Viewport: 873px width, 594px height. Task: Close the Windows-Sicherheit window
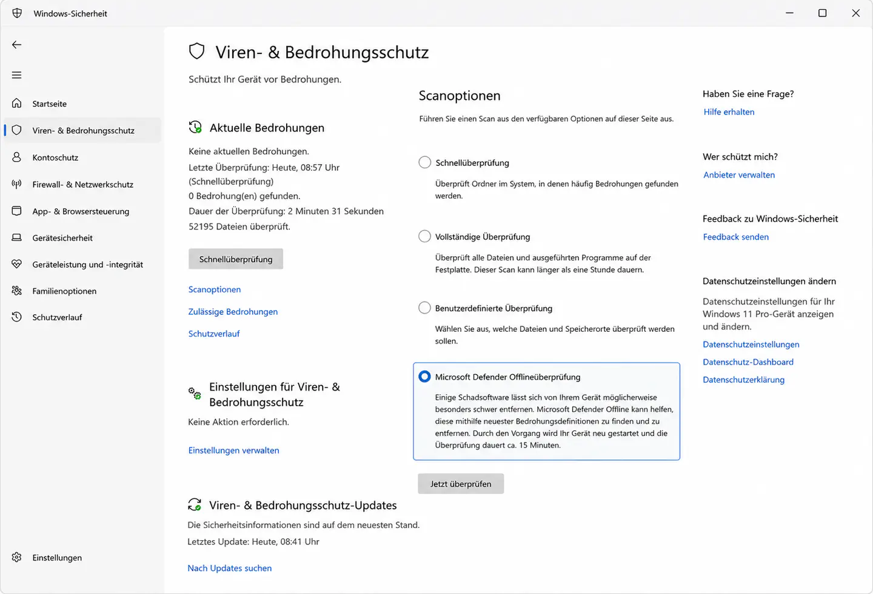[x=856, y=13]
